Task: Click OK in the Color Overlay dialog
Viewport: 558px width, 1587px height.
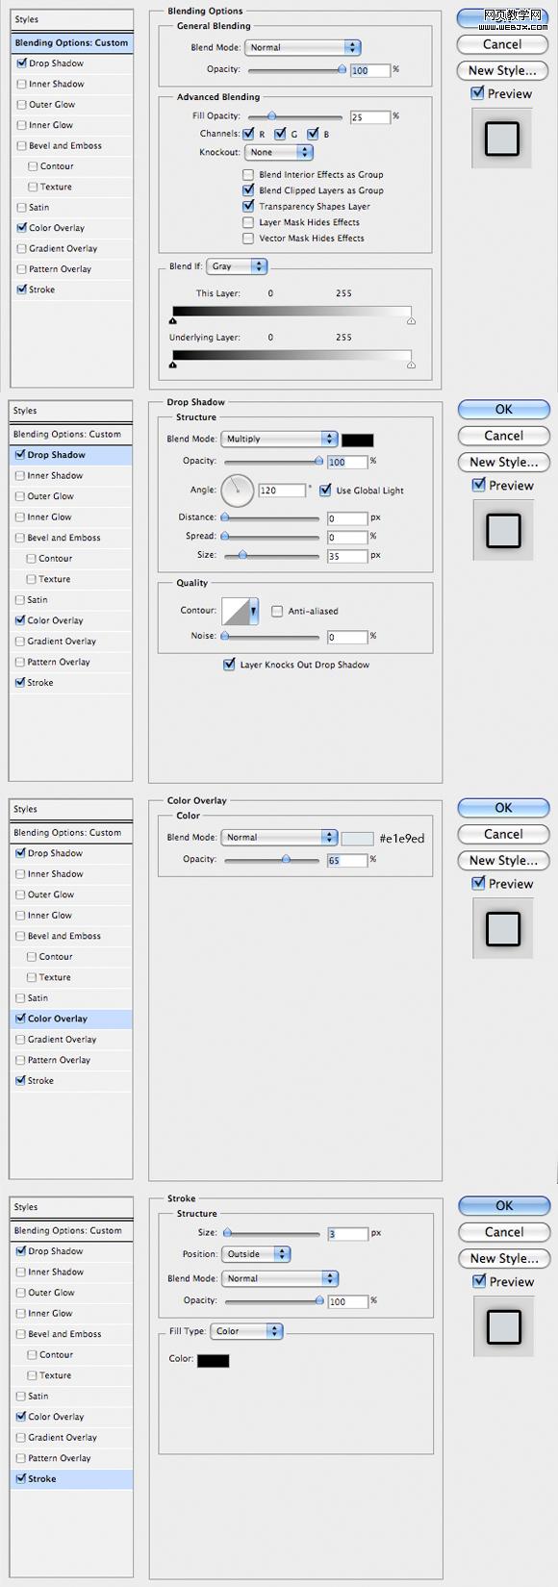Action: click(x=504, y=808)
